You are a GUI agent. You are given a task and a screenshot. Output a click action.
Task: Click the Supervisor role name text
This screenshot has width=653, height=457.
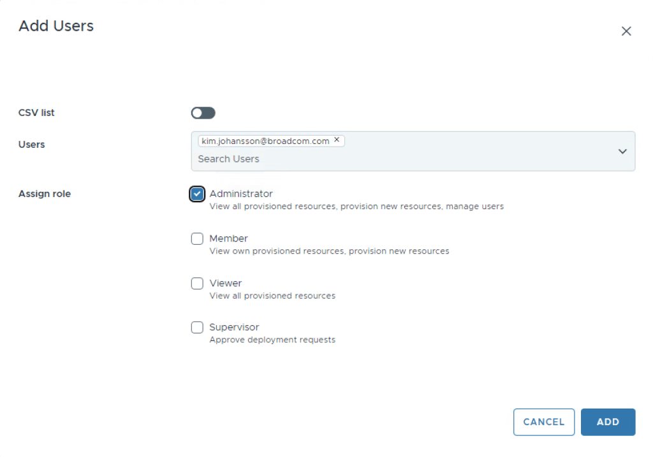[x=234, y=327]
